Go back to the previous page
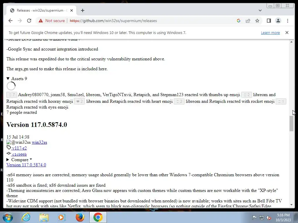Viewport: 298px width, 223px height. tap(10, 21)
